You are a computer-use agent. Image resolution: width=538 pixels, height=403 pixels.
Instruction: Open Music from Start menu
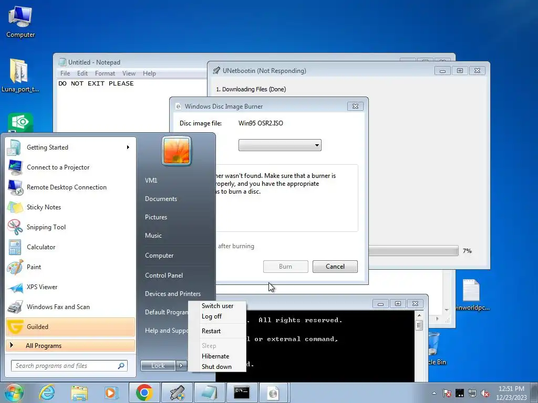coord(153,236)
